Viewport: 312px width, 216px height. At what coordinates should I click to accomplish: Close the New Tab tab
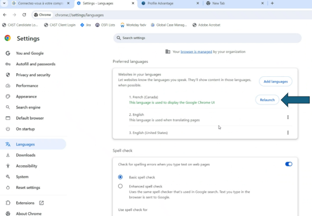coord(262,3)
